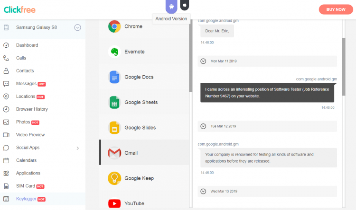Click the Wed Mar 13 2019 date text
This screenshot has width=356, height=210.
(224, 192)
